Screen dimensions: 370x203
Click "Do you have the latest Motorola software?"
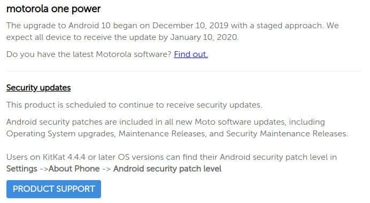89,54
